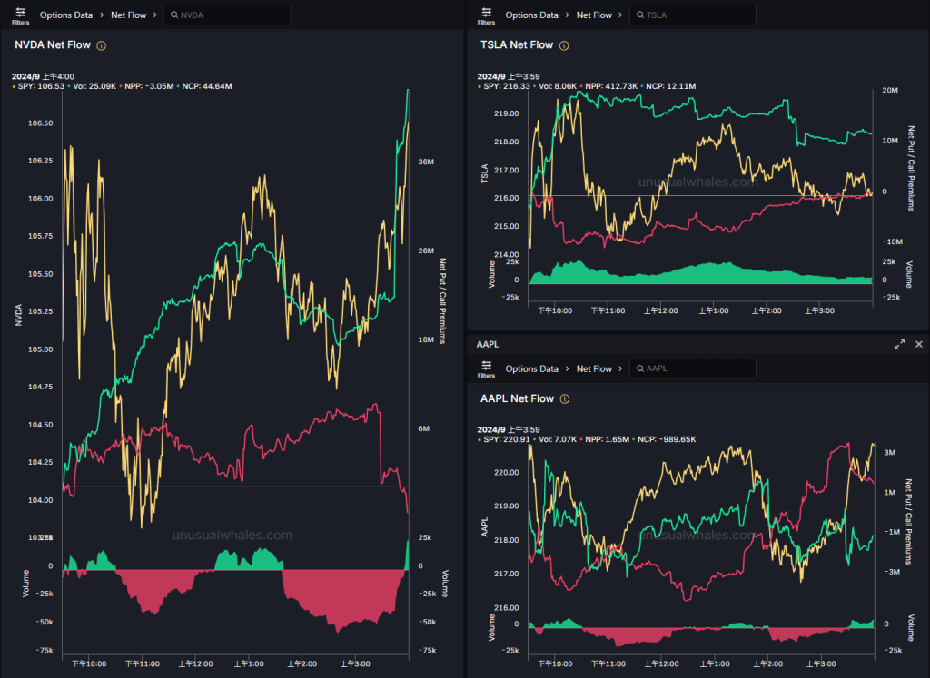
Task: Toggle the NPP series in the TSLA legend
Action: [x=603, y=86]
